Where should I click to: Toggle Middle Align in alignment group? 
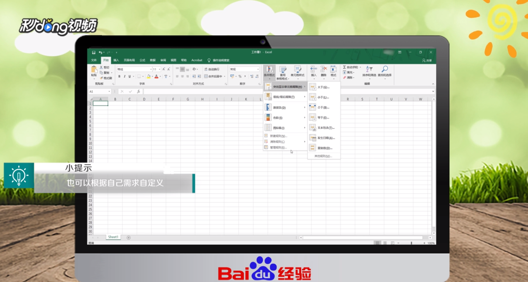(182, 69)
